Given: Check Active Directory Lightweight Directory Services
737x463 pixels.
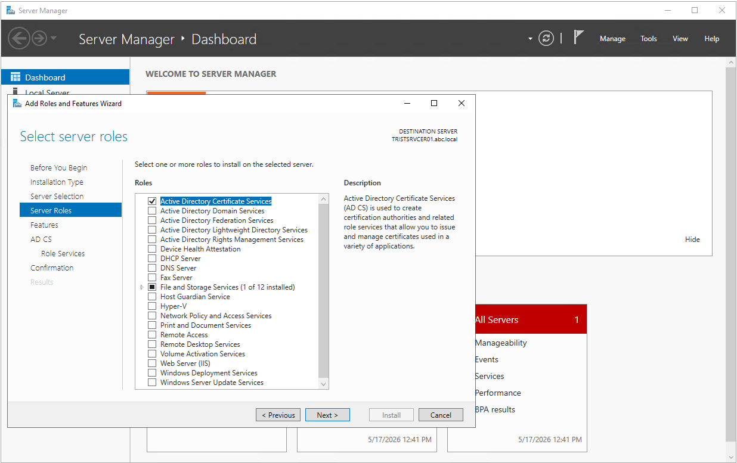Looking at the screenshot, I should (152, 230).
